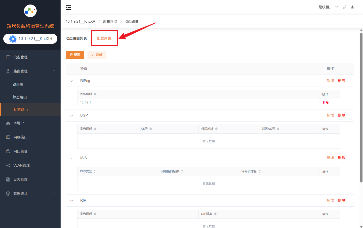The width and height of the screenshot is (363, 228).
Task: Open VLAN管理 in the sidebar
Action: [21, 165]
